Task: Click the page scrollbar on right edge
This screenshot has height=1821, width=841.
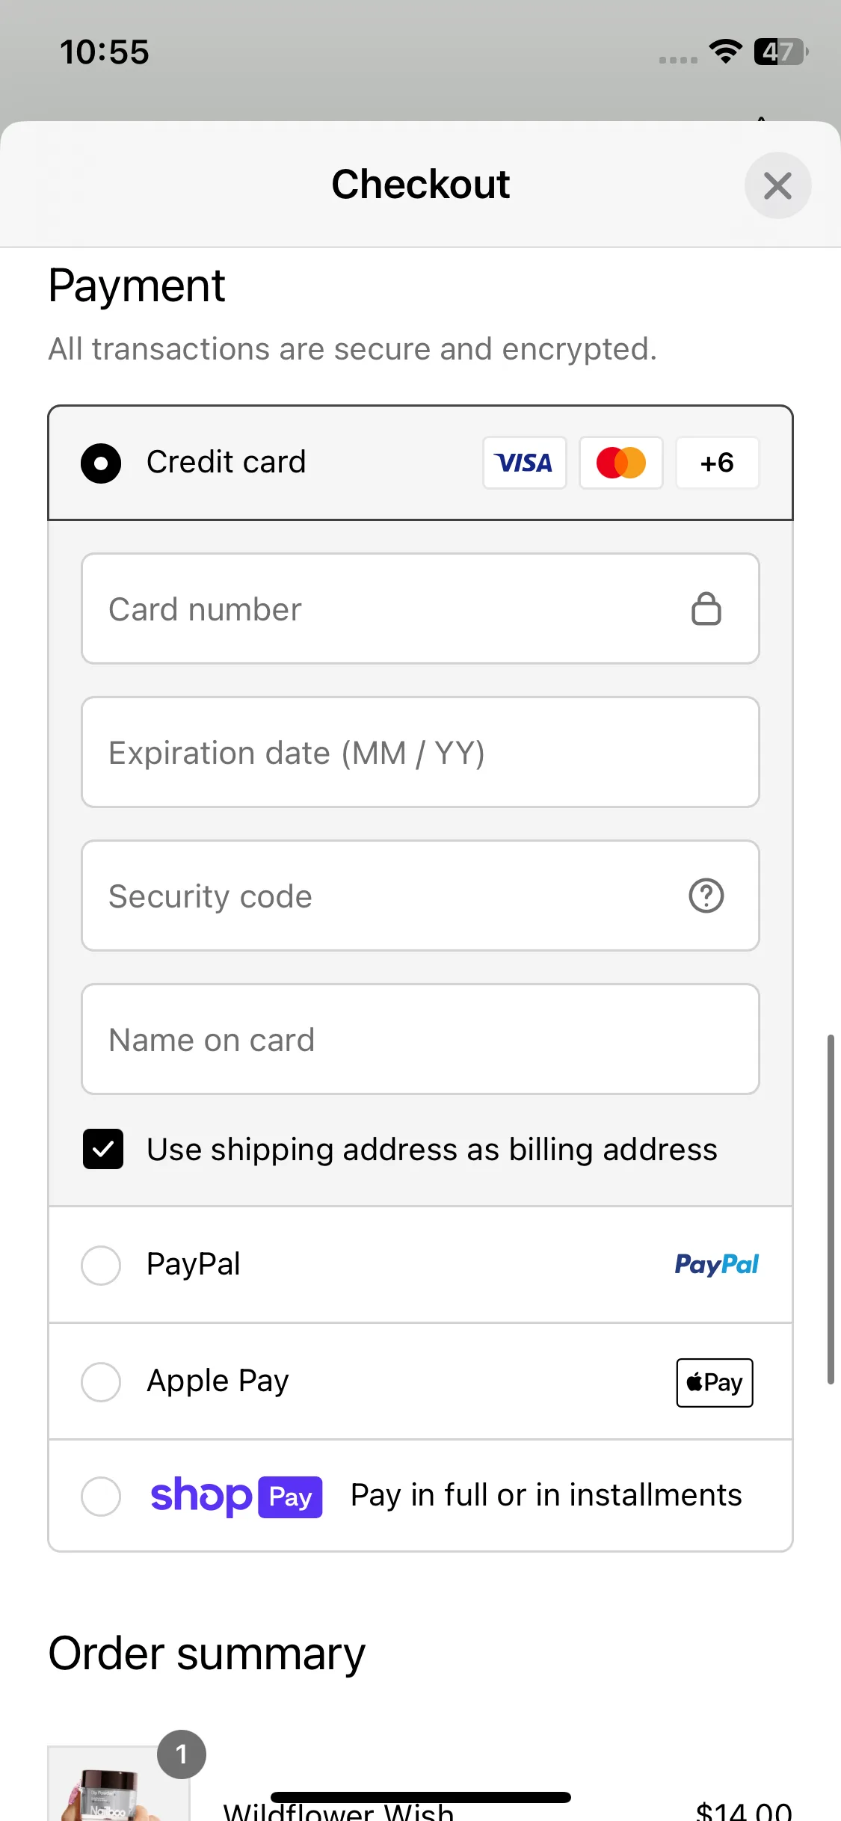Action: click(830, 1209)
